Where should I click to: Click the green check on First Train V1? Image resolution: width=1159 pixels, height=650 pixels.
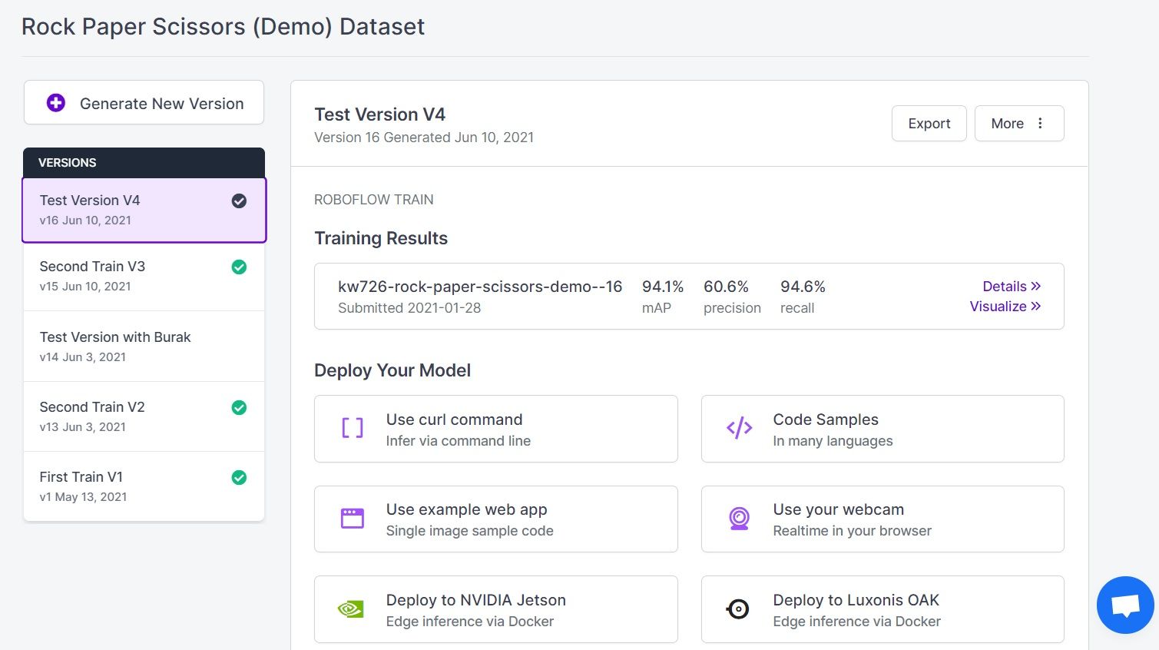pos(239,477)
